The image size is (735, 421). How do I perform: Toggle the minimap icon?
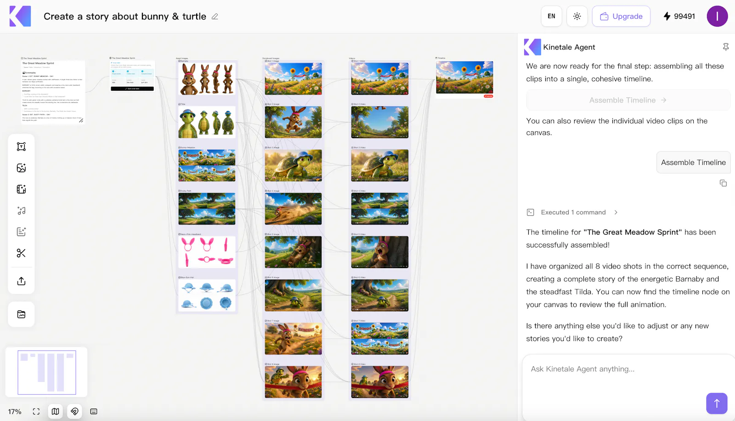point(55,411)
